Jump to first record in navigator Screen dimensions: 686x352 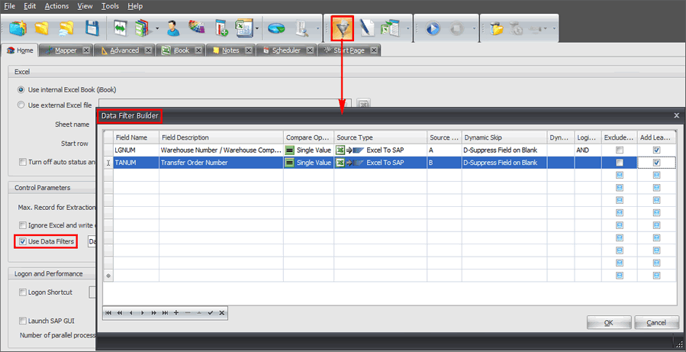(x=108, y=312)
